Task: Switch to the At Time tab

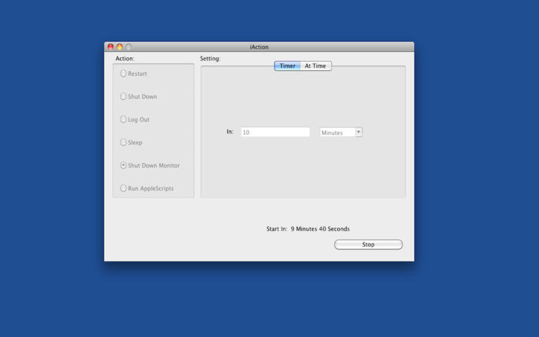Action: coord(315,65)
